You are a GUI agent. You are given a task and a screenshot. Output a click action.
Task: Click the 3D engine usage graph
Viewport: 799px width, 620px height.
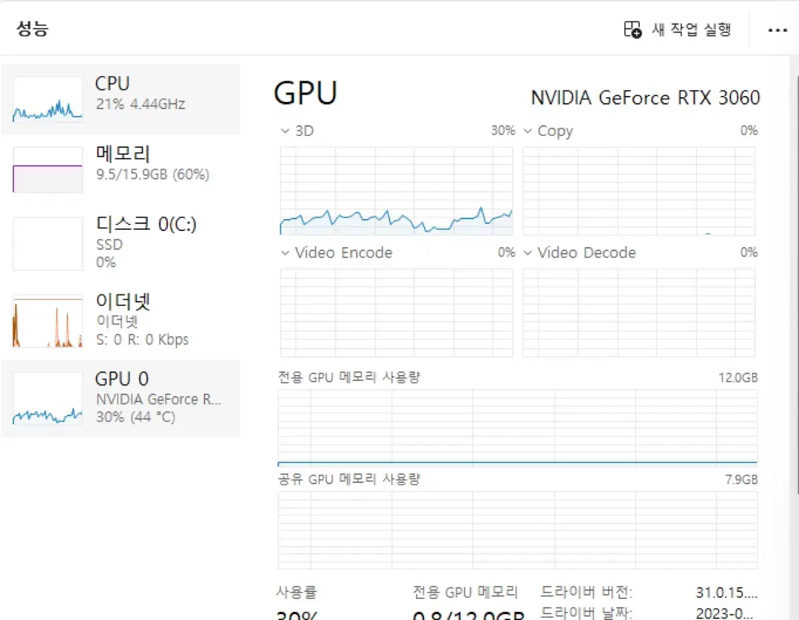[396, 190]
